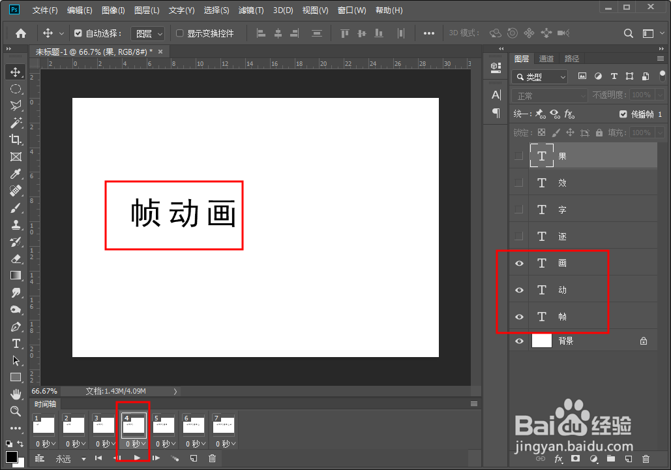Open the search icon in options bar

click(x=628, y=33)
